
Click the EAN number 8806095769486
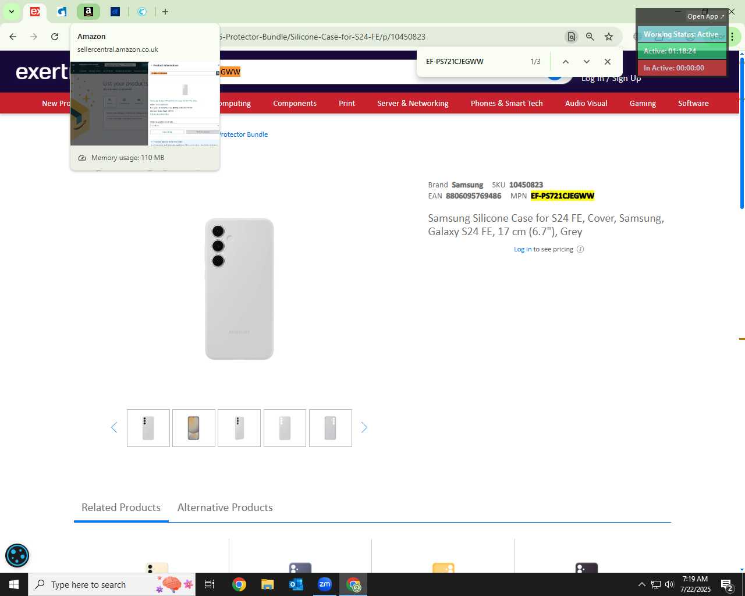[x=473, y=196]
